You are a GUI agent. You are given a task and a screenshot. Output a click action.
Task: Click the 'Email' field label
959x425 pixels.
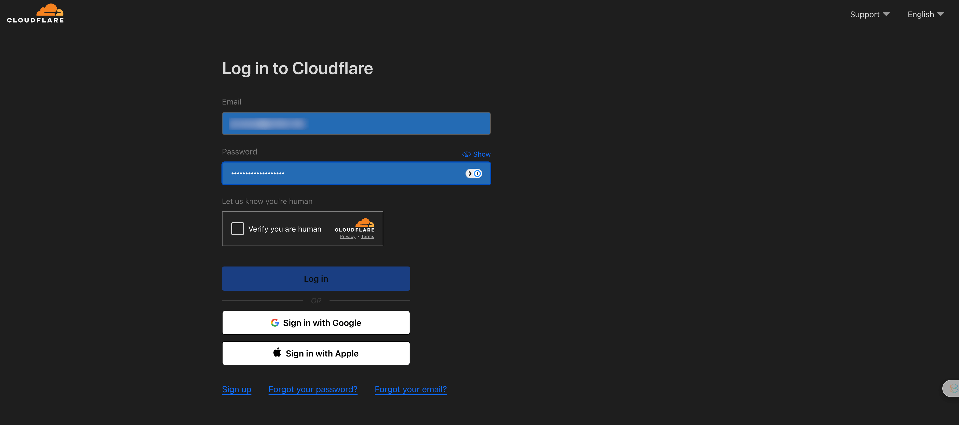232,102
